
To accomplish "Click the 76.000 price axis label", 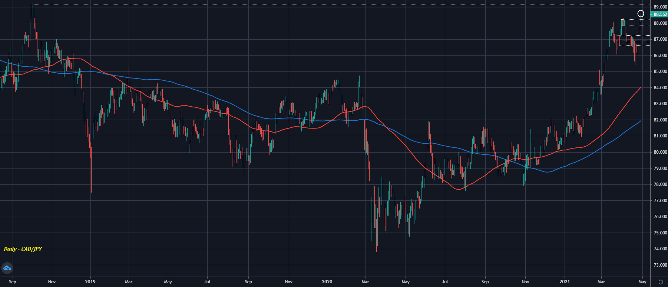I will (x=660, y=217).
